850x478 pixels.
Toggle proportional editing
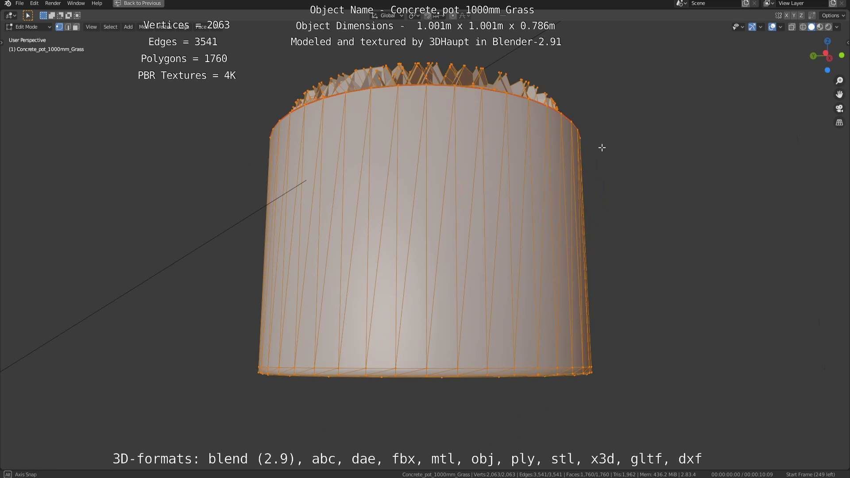point(453,15)
